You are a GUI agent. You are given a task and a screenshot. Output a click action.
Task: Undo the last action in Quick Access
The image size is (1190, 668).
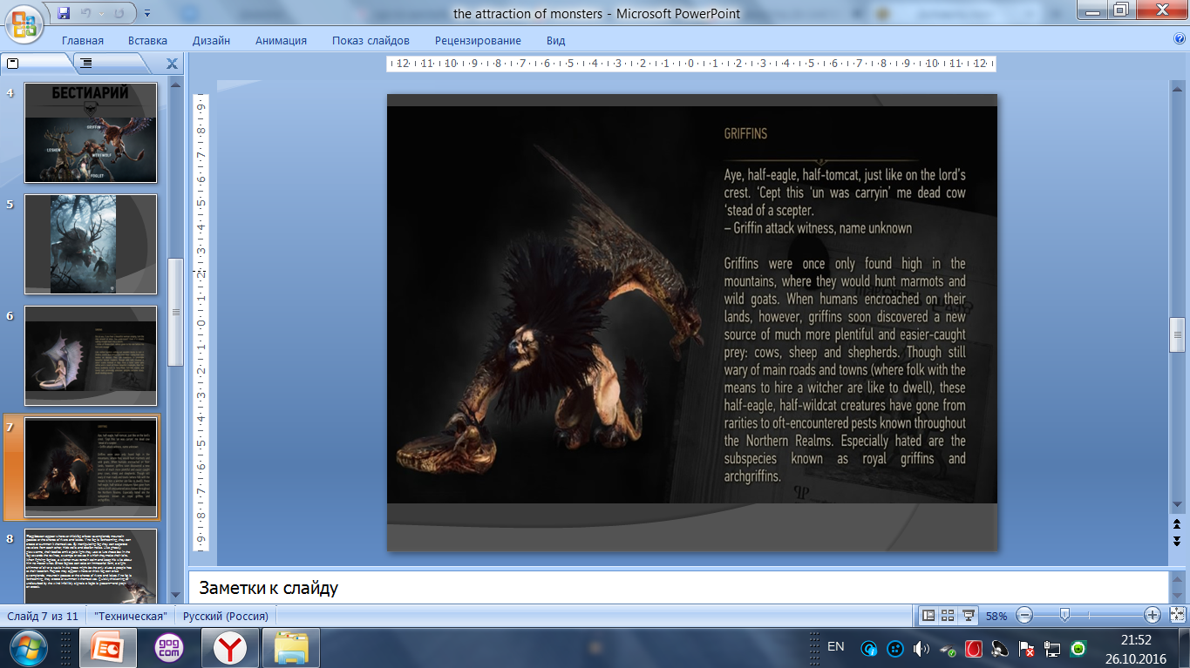click(85, 13)
